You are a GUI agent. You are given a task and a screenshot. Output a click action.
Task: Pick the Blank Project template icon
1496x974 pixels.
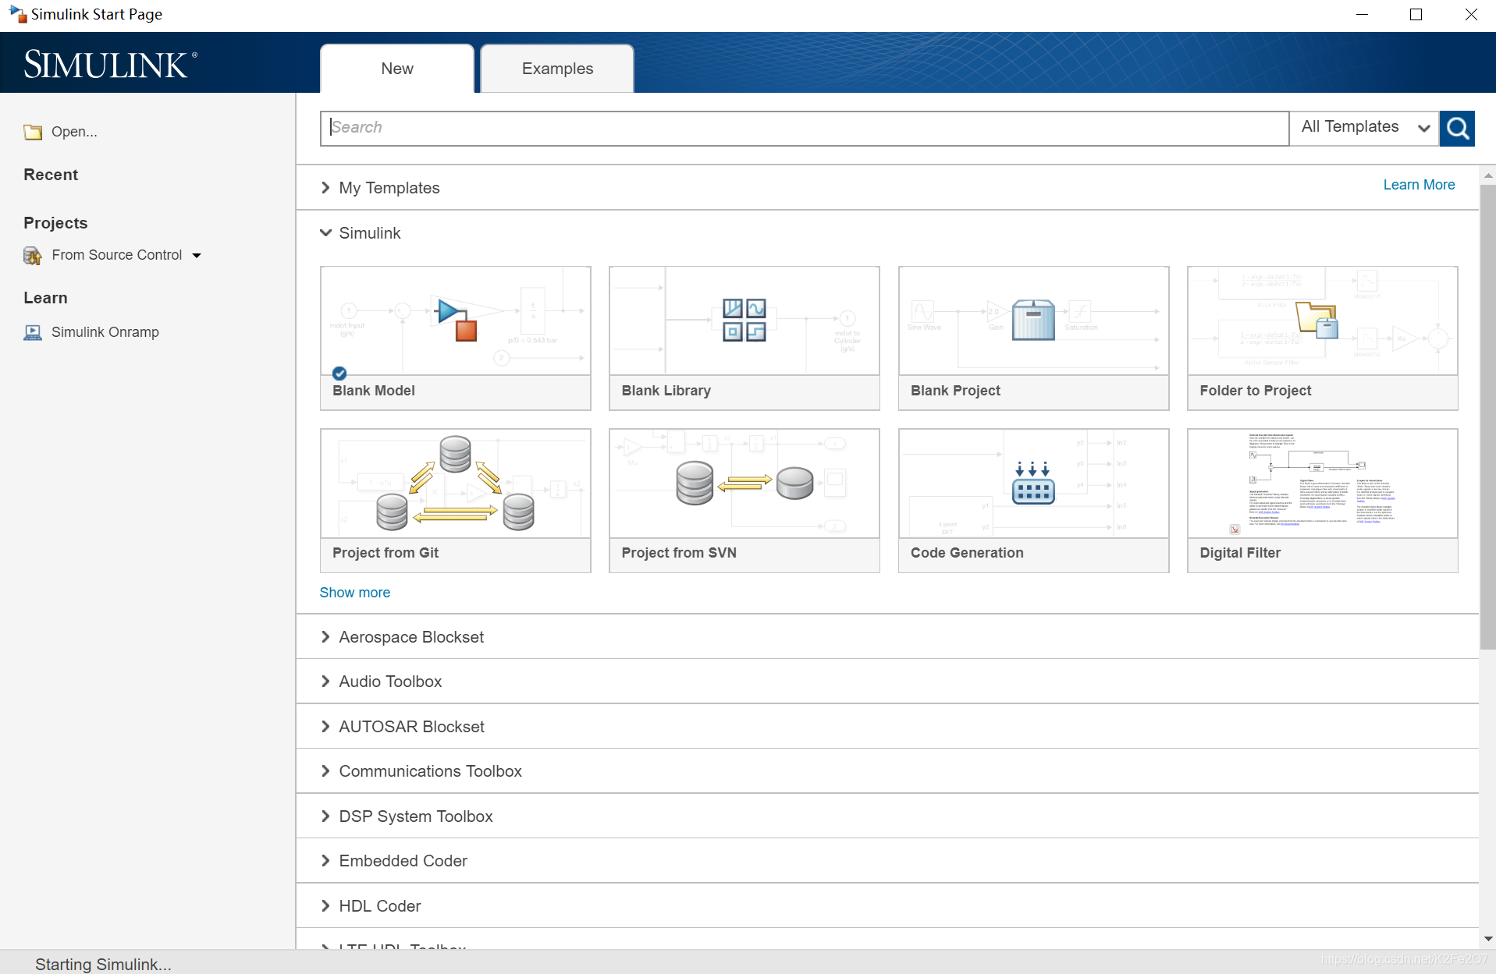point(1032,320)
